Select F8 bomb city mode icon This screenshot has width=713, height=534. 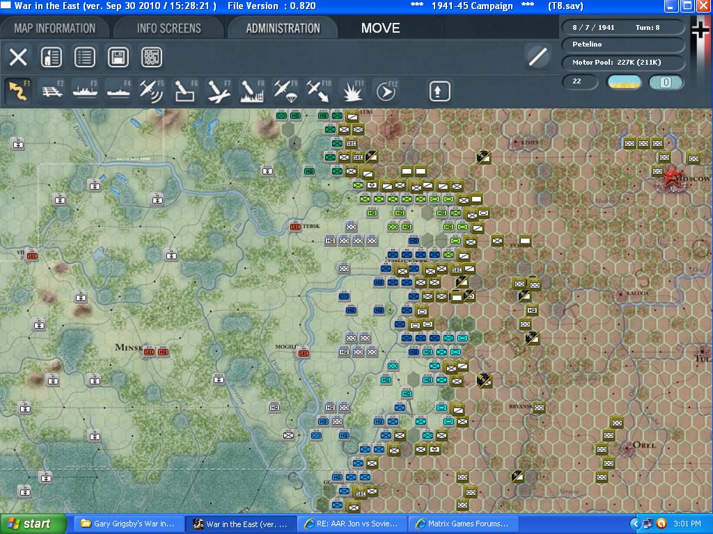[252, 91]
